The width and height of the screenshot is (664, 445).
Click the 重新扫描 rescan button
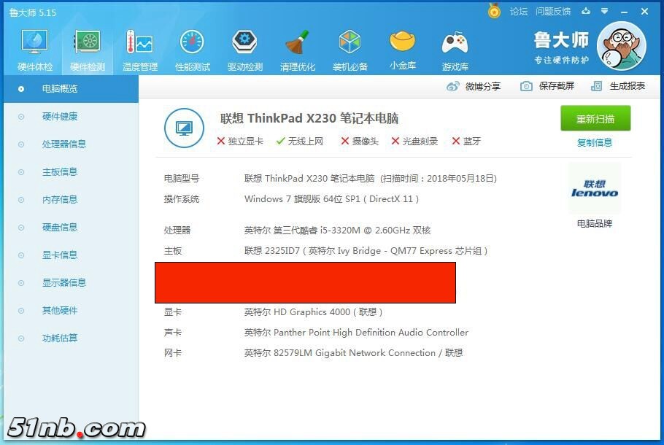coord(595,119)
